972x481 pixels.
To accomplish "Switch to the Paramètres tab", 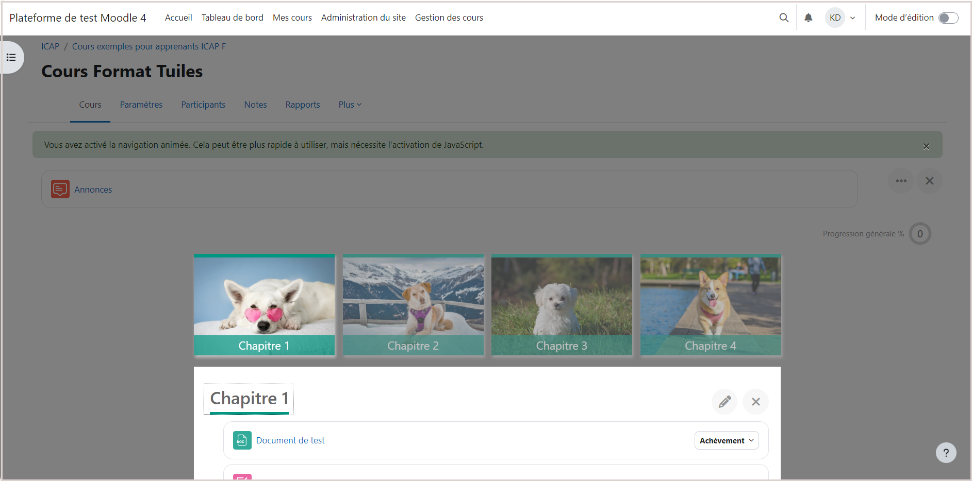I will tap(141, 105).
